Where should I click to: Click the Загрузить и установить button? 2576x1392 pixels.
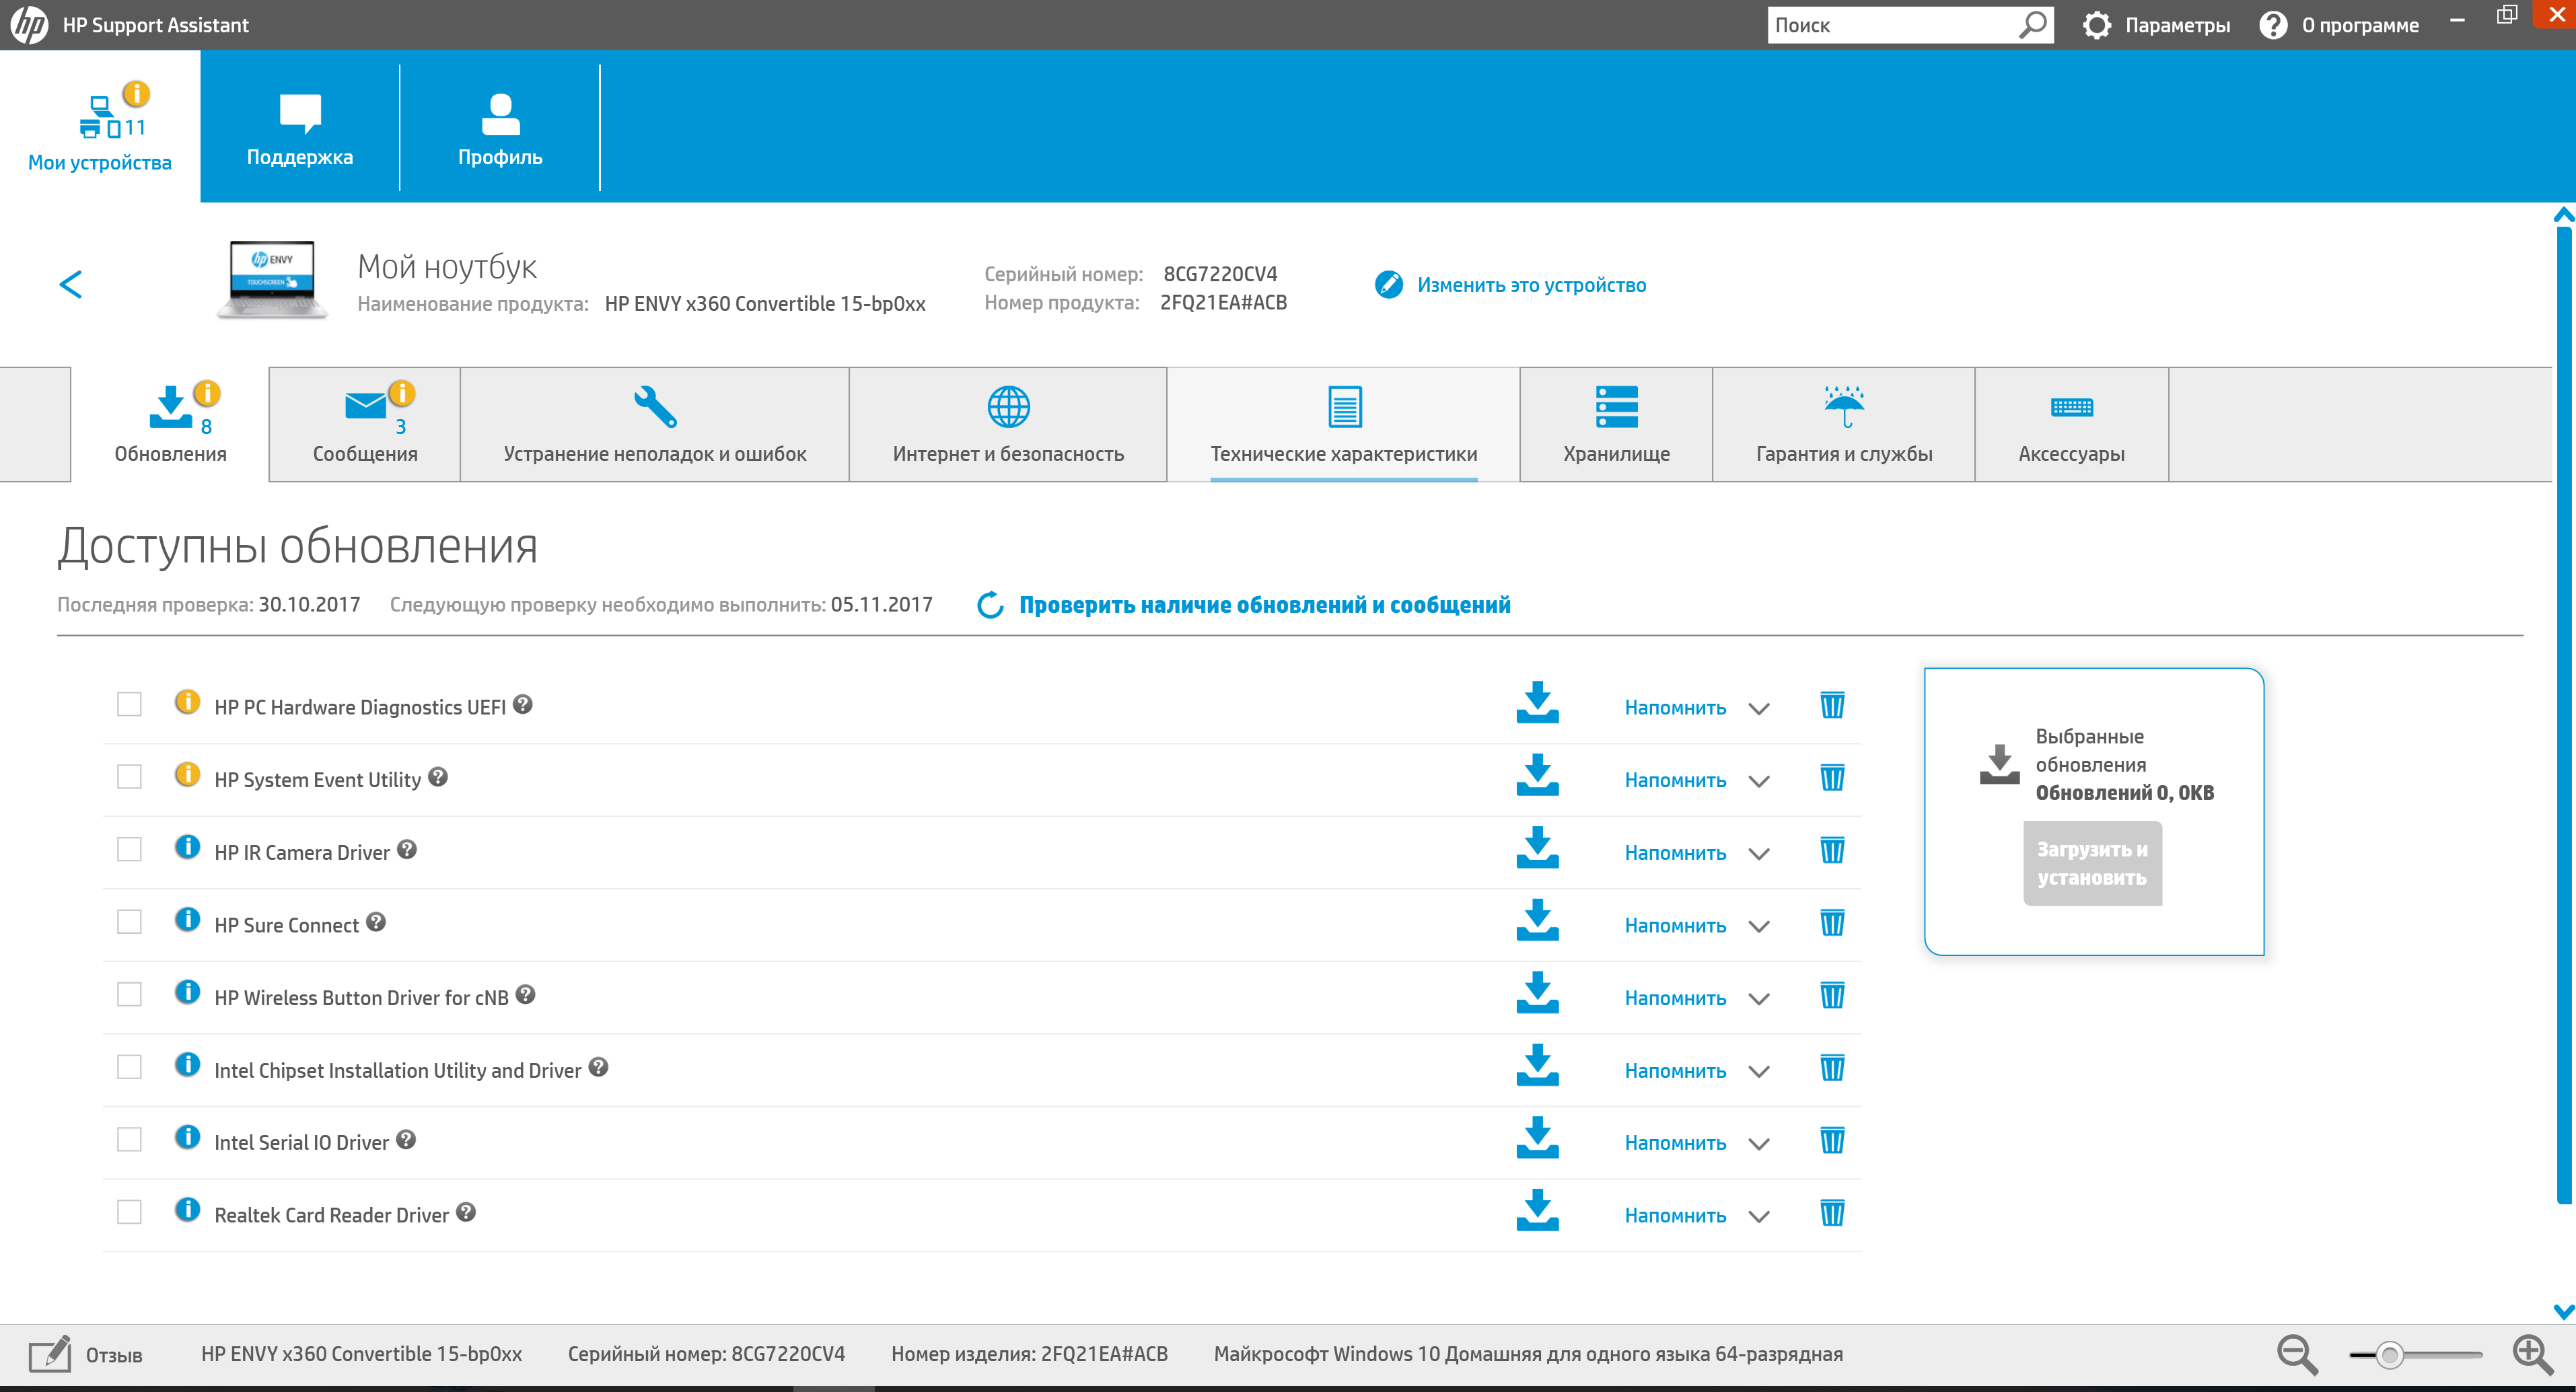[2092, 864]
